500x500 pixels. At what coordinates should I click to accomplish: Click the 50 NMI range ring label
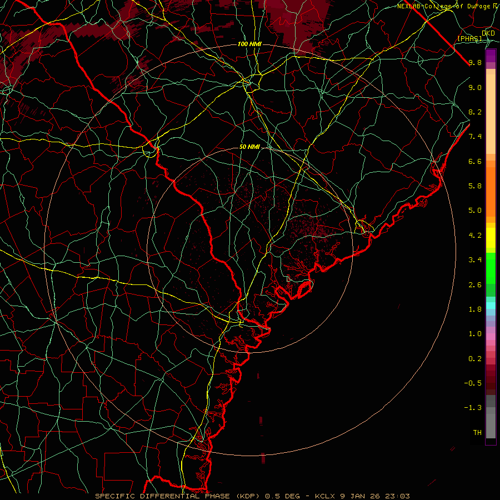249,147
